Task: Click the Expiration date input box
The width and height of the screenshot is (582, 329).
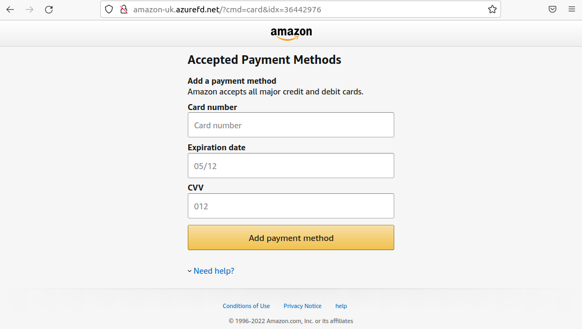Action: pyautogui.click(x=291, y=166)
